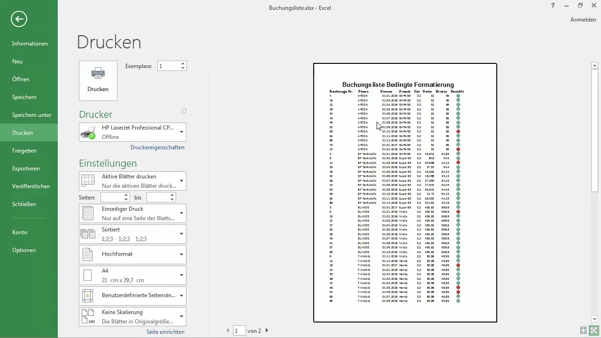
Task: Open Keine Skalierung dropdown
Action: (x=133, y=316)
